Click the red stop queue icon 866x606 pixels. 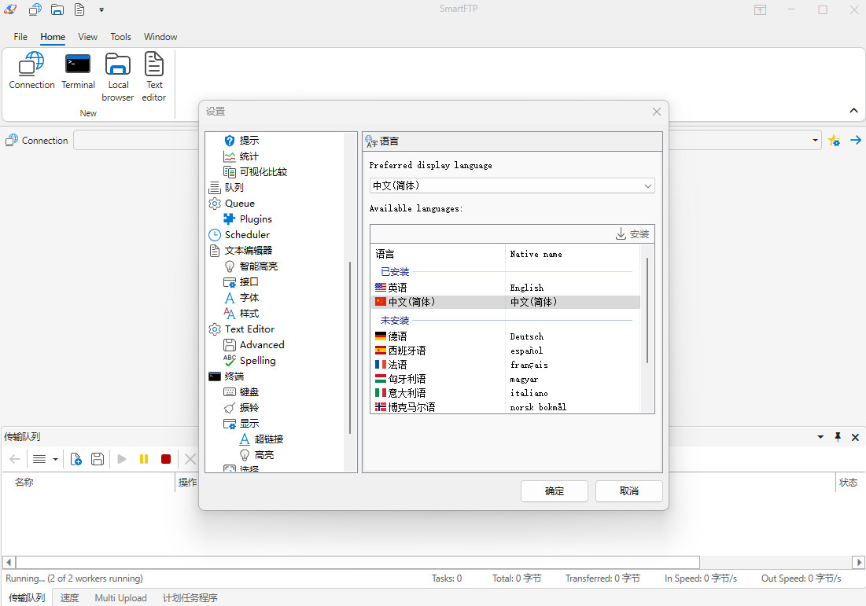click(x=166, y=459)
